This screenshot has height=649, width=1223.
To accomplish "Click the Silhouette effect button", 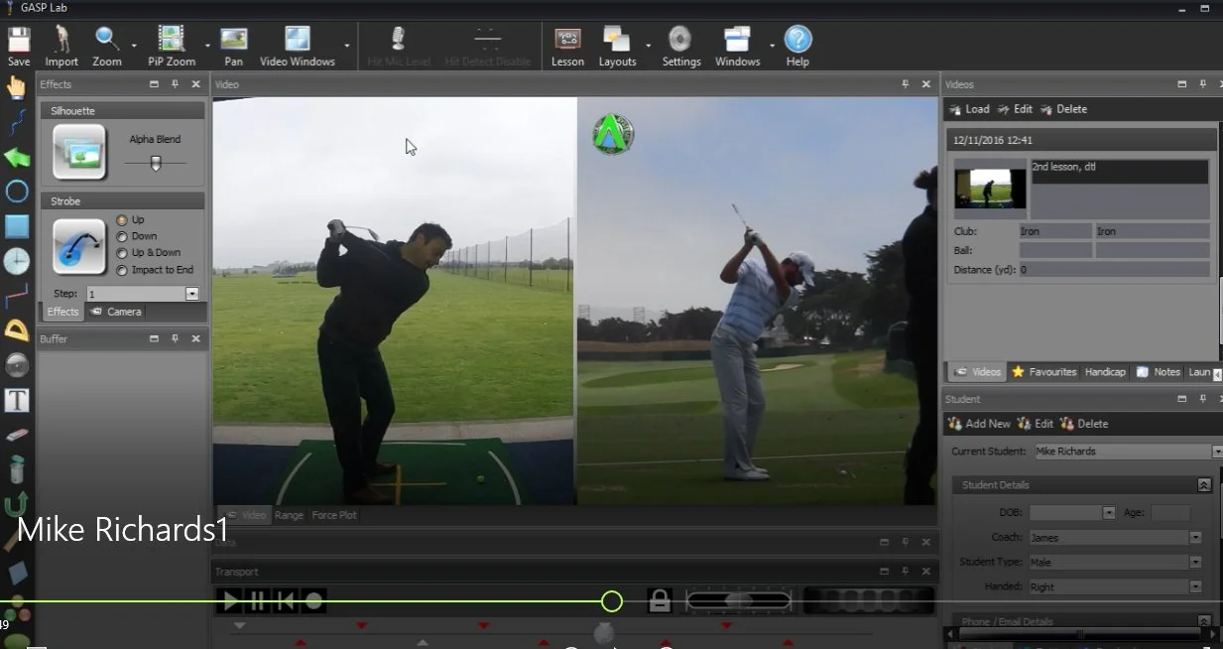I will coord(79,152).
